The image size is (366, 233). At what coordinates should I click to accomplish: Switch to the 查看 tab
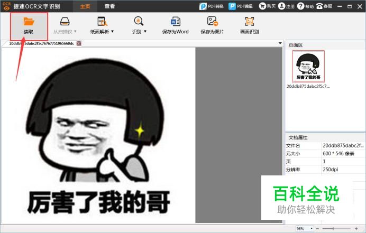point(109,6)
